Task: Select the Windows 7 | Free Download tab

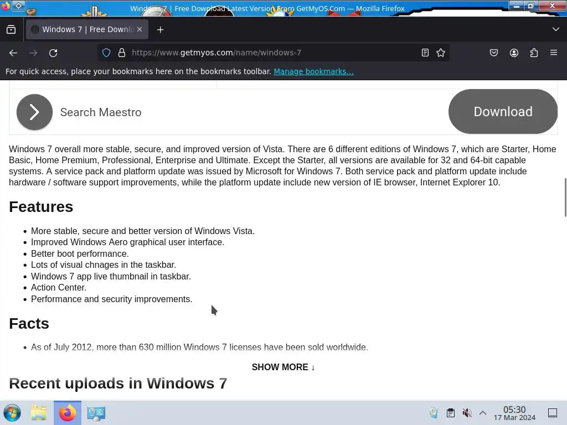Action: (87, 30)
